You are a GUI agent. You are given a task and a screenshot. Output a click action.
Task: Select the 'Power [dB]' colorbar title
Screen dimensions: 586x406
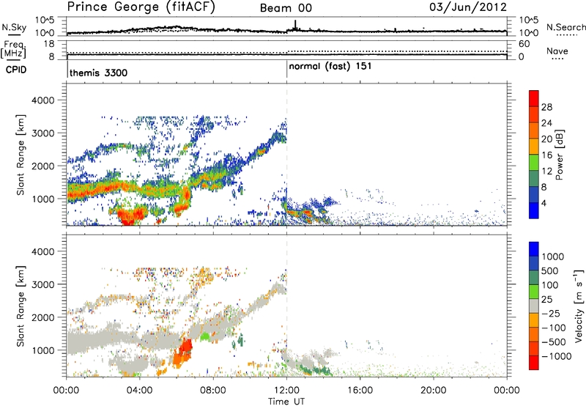coord(560,155)
